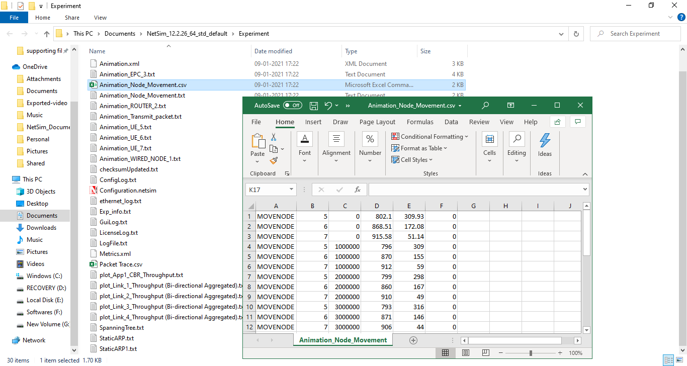
Task: Open the Excel search magnifier icon
Action: [x=485, y=106]
